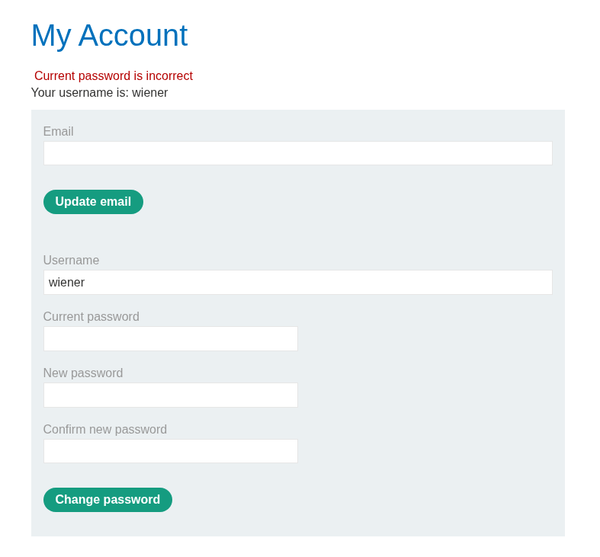
Task: Focus the Email input field
Action: (x=297, y=153)
